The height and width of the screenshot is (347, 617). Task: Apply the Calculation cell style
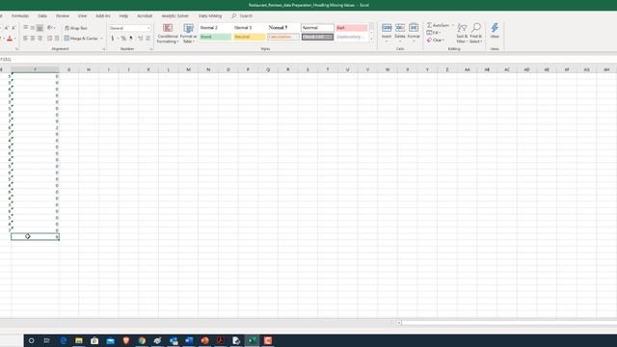click(283, 37)
